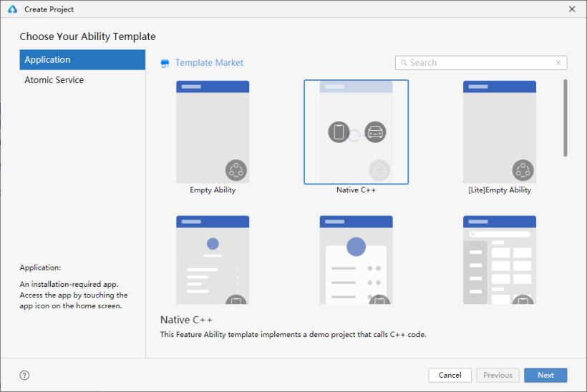The height and width of the screenshot is (392, 587).
Task: Click the share badge icon on Empty Ability
Action: click(236, 170)
